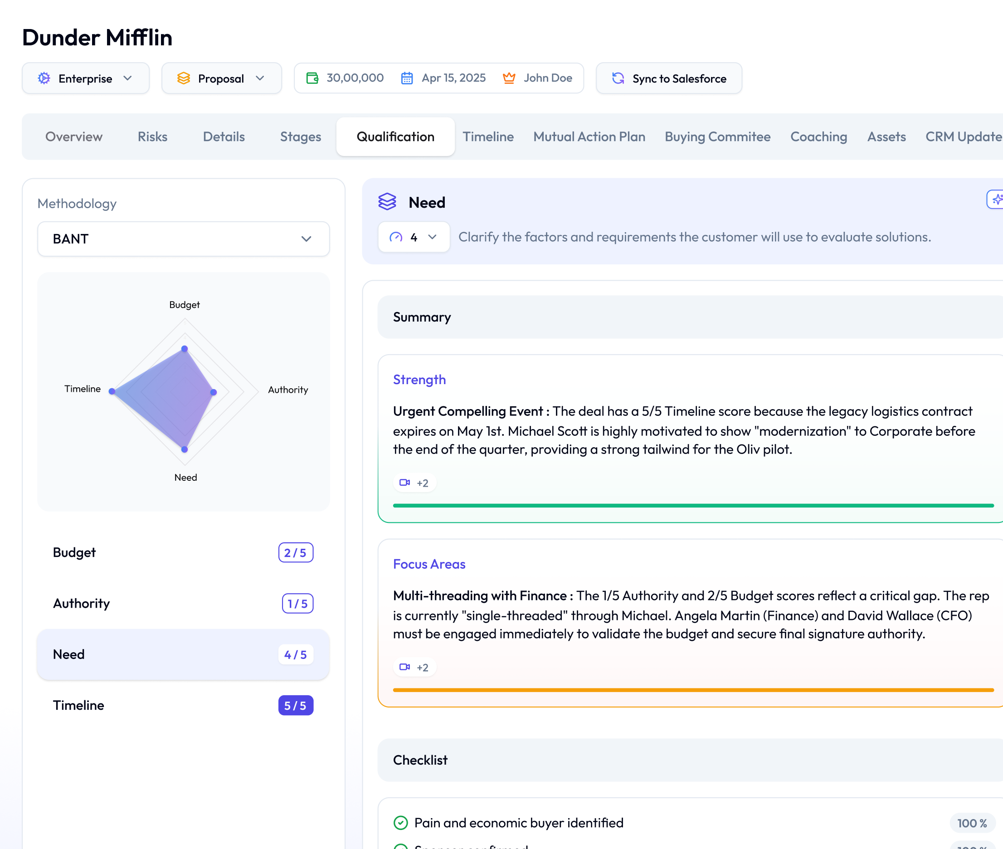Screen dimensions: 1003x849
Task: Select the Need 4/5 criterion row
Action: pos(183,654)
